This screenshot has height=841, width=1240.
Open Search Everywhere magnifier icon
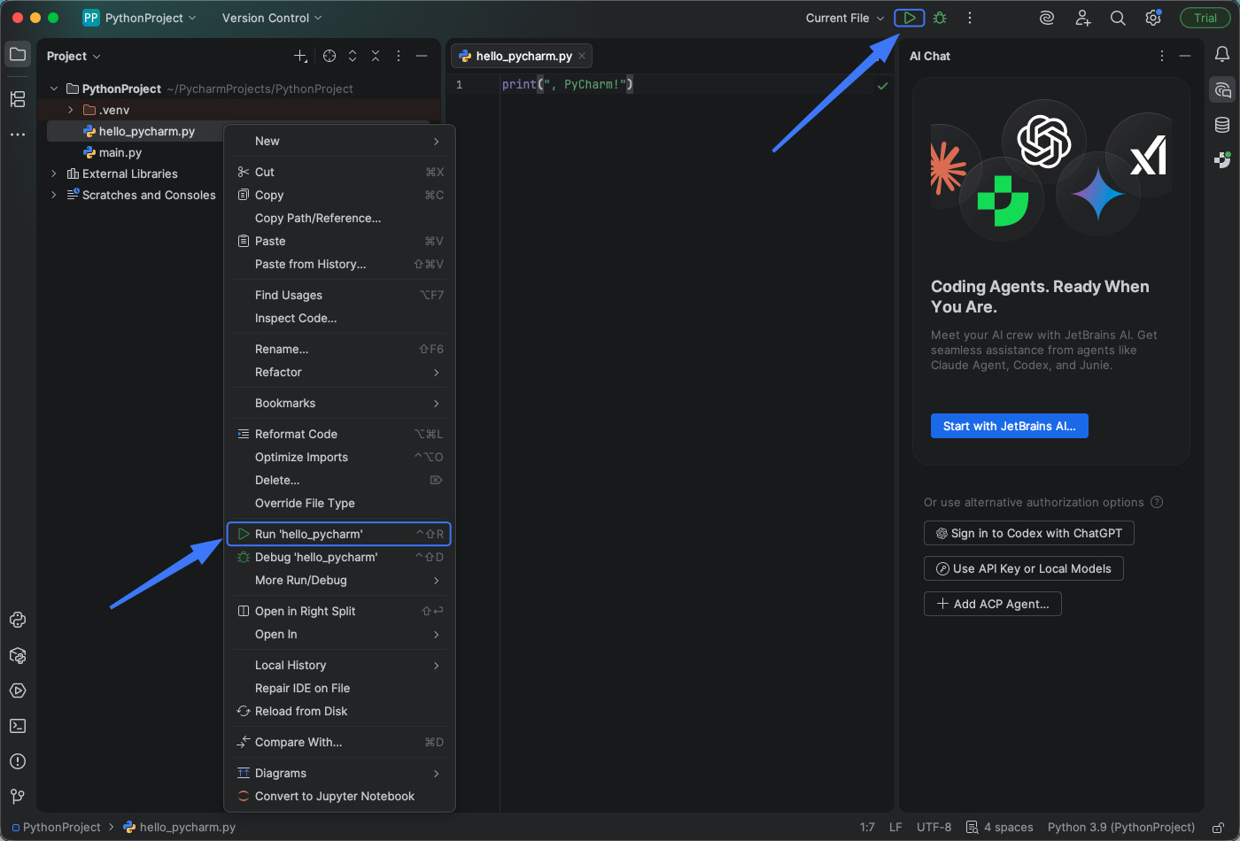coord(1118,18)
